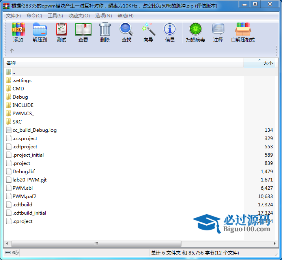Launch the Wizard (向导) tool
This screenshot has width=282, height=260.
148,32
